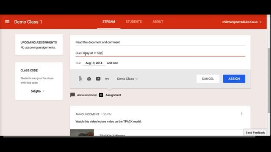The height and width of the screenshot is (152, 271).
Task: Click the Upcoming Assignments heading
Action: tap(39, 42)
